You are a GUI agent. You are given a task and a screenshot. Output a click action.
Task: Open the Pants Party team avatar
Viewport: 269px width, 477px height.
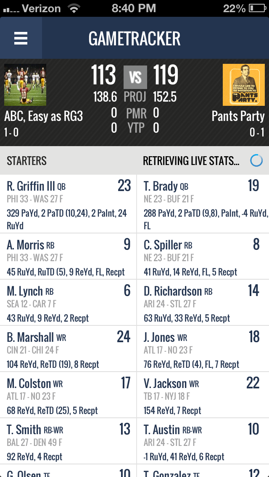tap(243, 85)
